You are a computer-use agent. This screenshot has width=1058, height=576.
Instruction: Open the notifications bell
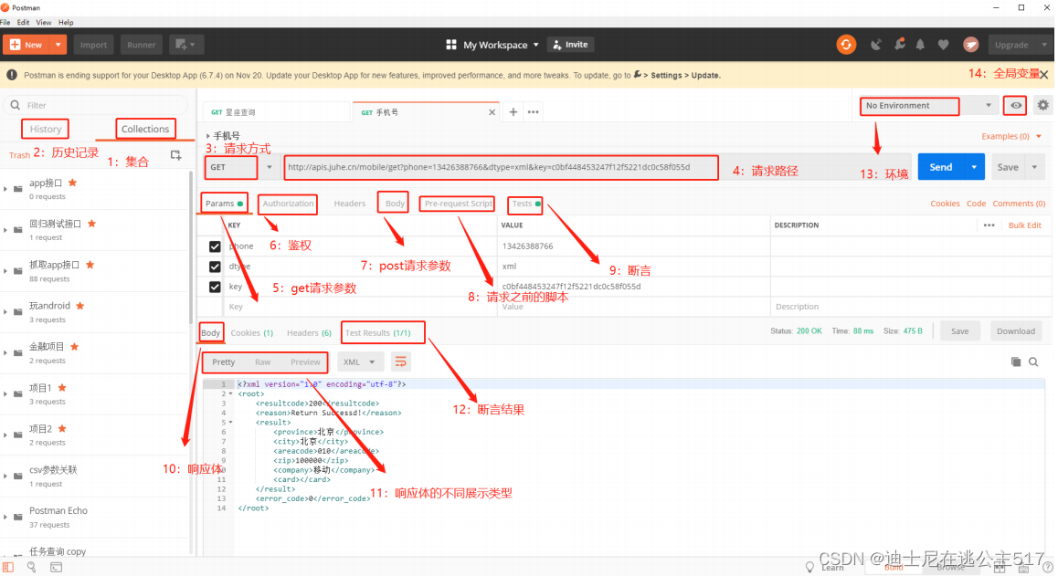point(920,45)
